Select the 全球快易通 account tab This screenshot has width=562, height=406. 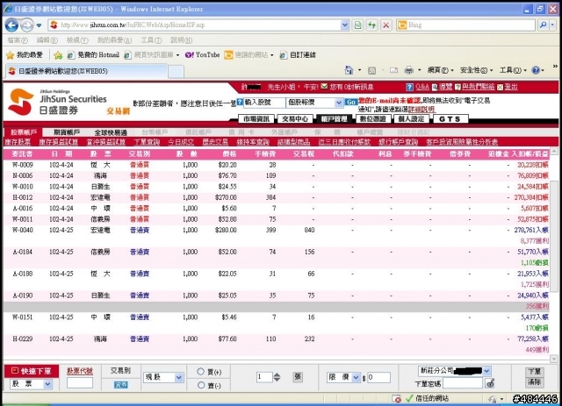click(x=111, y=132)
